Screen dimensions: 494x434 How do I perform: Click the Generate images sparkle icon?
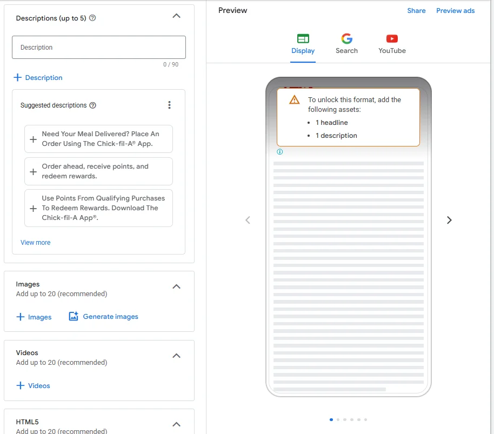pyautogui.click(x=74, y=316)
